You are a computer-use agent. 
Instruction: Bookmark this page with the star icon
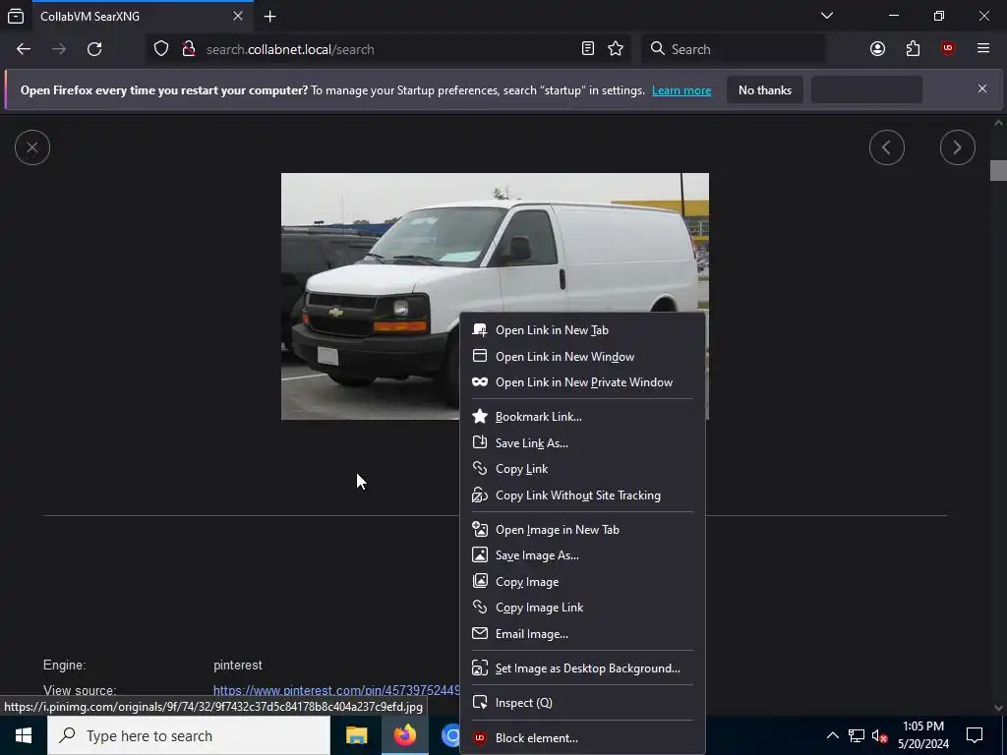pyautogui.click(x=616, y=49)
